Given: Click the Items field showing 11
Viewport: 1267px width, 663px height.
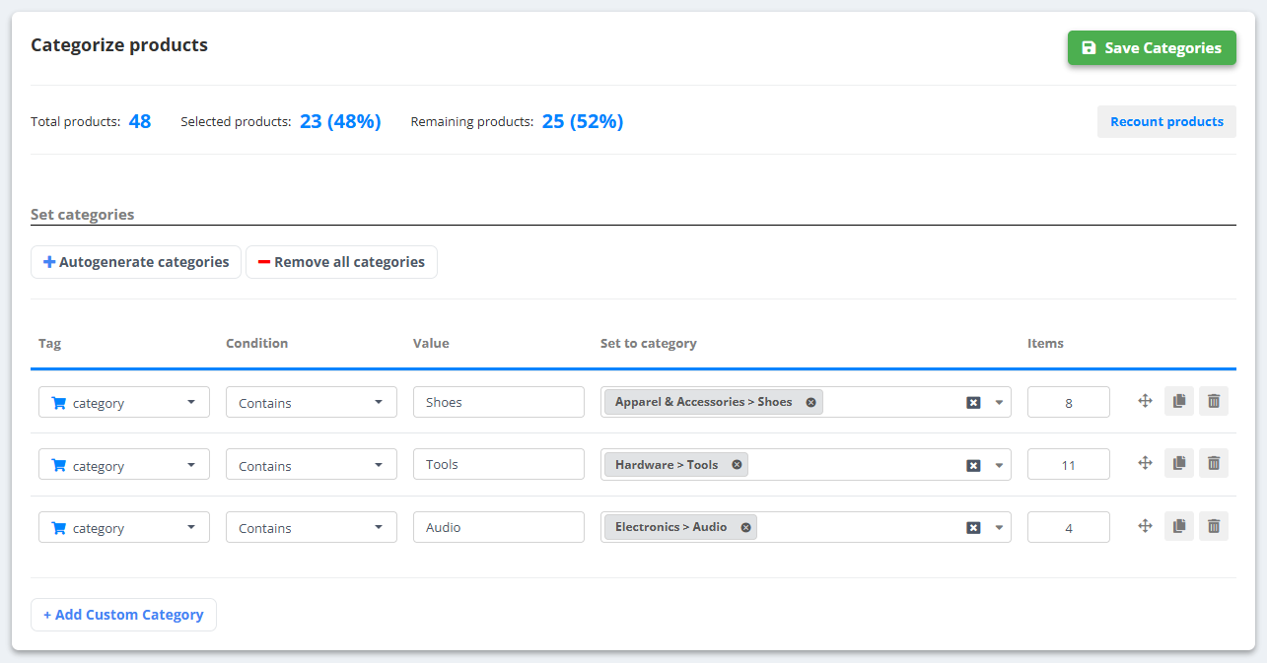Looking at the screenshot, I should click(1069, 464).
